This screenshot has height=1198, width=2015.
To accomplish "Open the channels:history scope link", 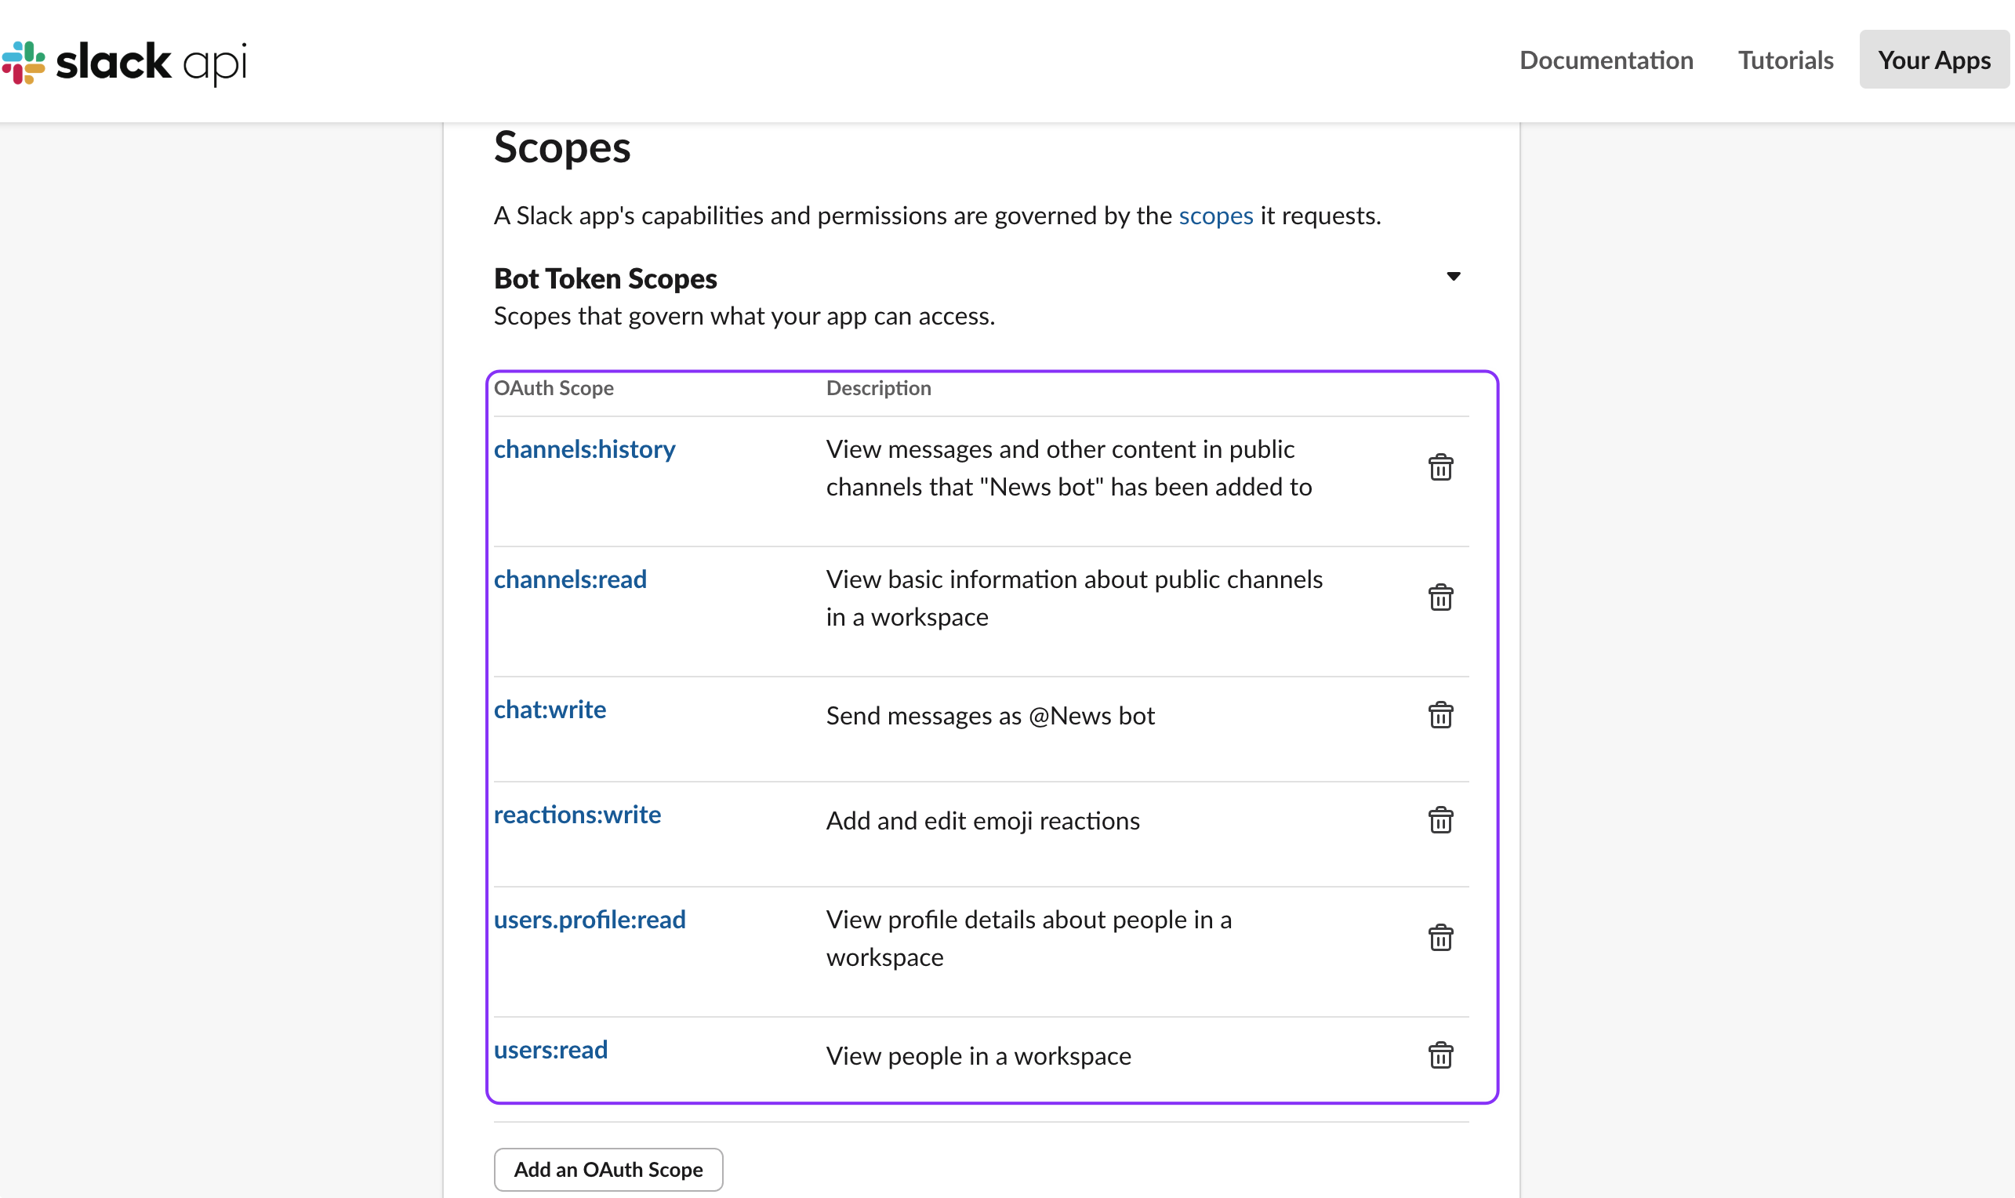I will pyautogui.click(x=583, y=450).
